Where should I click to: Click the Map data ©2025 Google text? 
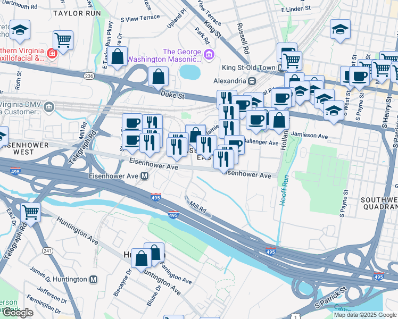tap(365, 315)
